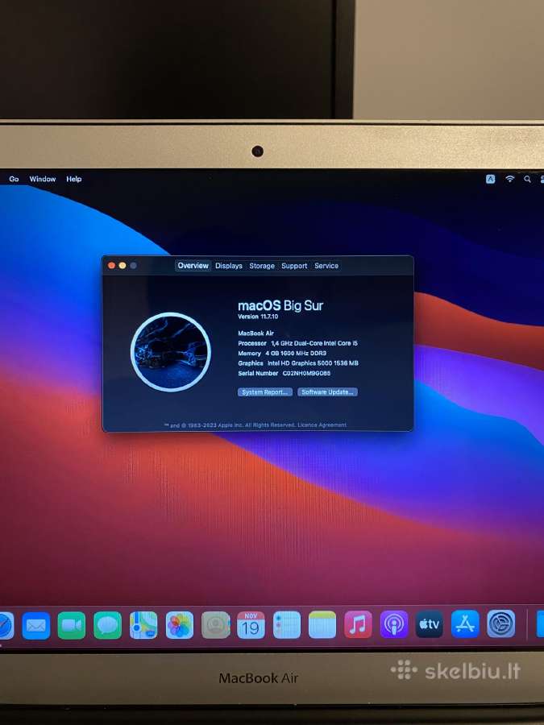This screenshot has width=544, height=725.
Task: Open Maps from the Dock
Action: click(143, 625)
